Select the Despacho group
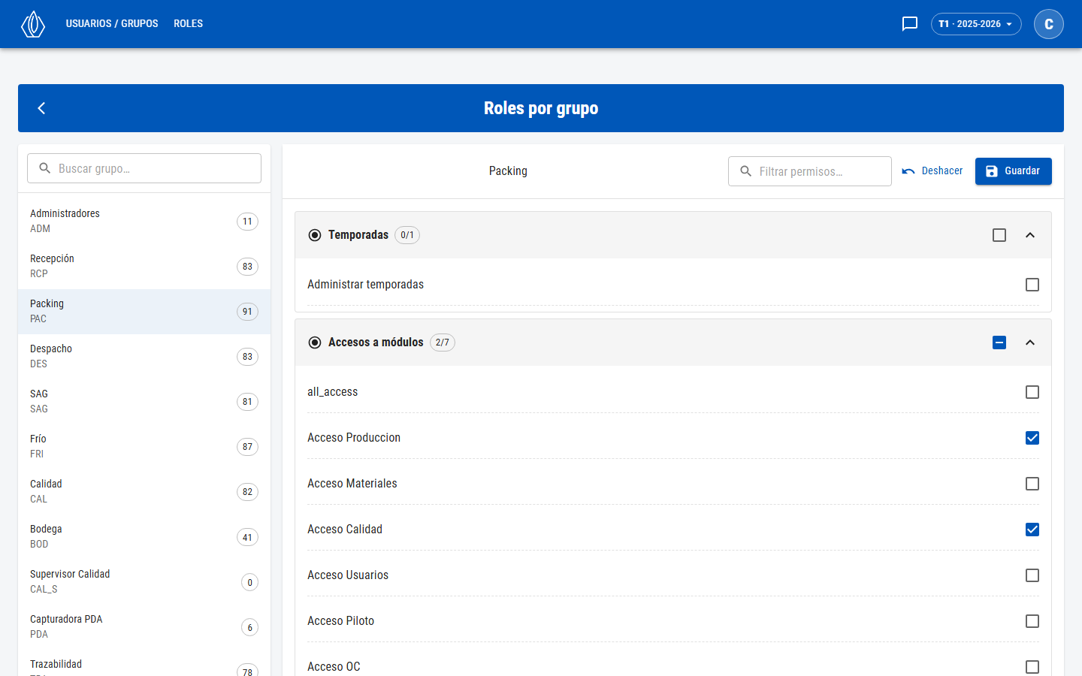This screenshot has height=676, width=1082. [x=144, y=357]
